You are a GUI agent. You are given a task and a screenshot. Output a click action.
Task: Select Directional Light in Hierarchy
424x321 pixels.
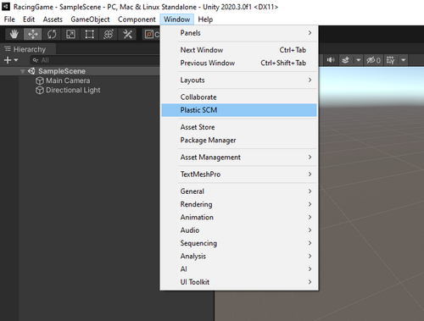(73, 90)
